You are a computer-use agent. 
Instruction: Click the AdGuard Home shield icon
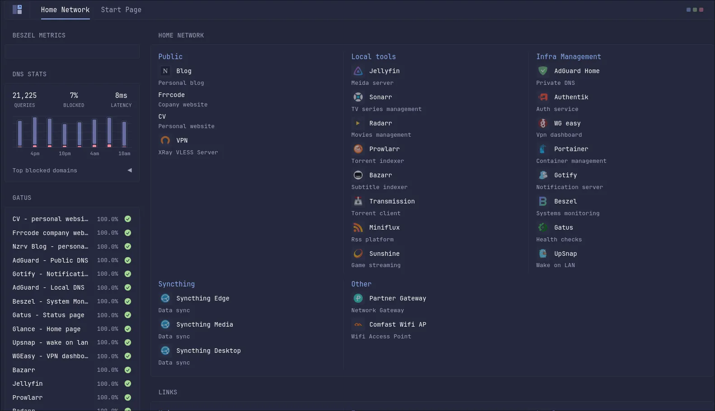pyautogui.click(x=543, y=71)
